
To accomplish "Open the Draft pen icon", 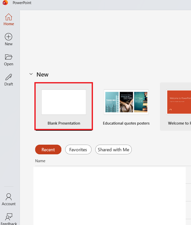I will pyautogui.click(x=9, y=77).
